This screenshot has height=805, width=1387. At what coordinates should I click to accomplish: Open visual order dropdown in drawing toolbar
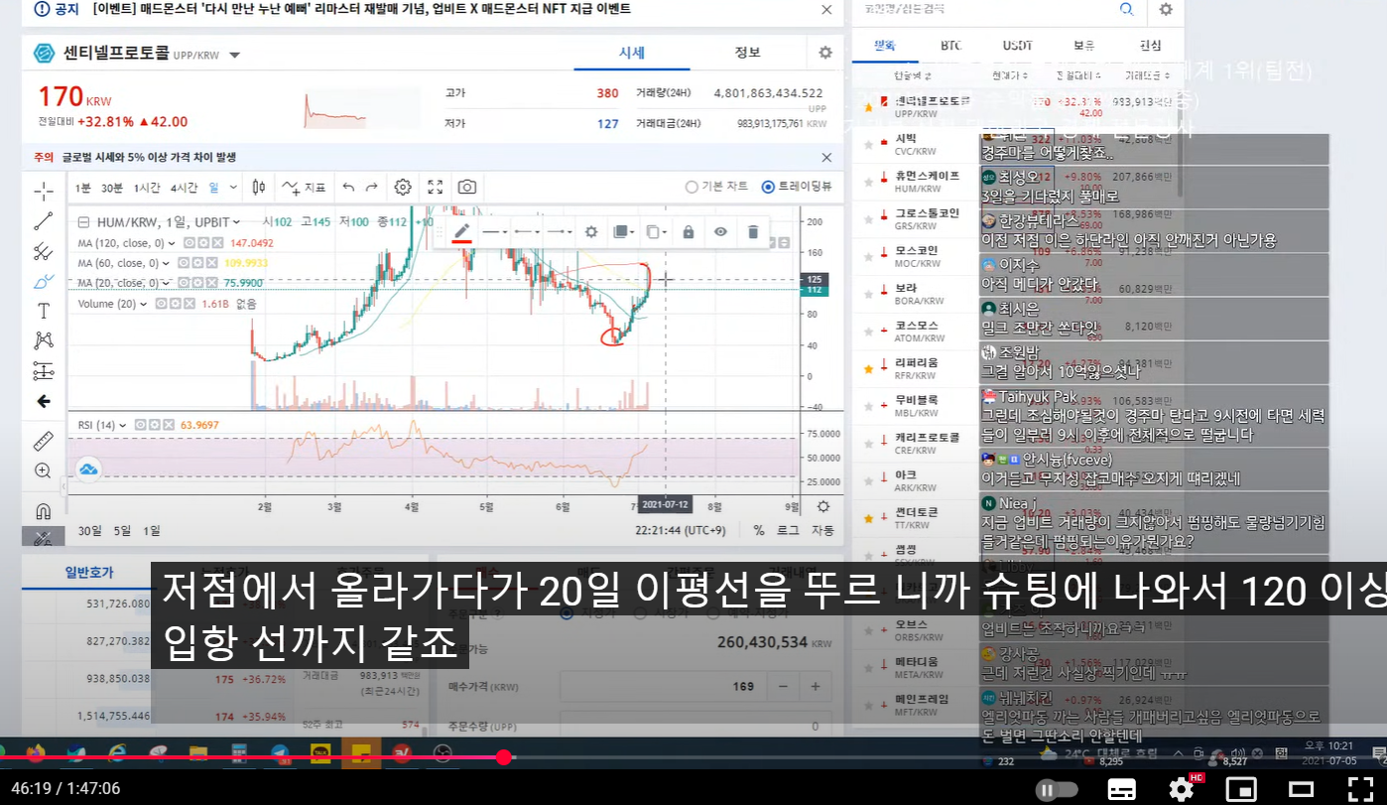[x=623, y=231]
